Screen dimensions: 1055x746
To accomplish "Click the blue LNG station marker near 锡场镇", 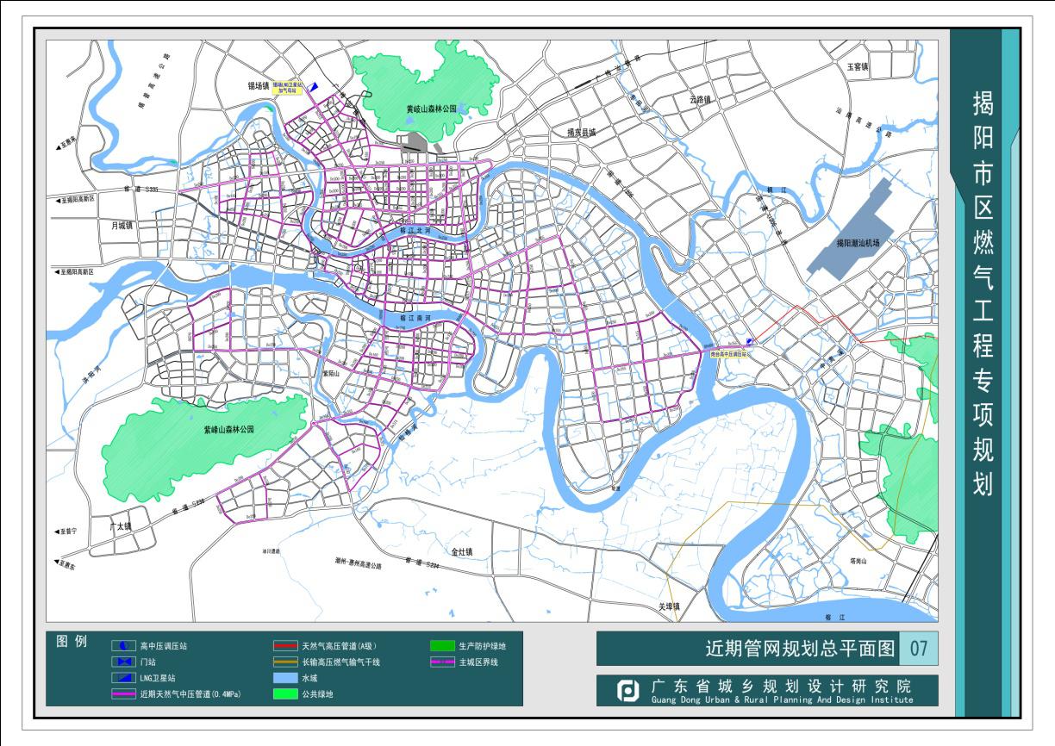I will point(314,86).
